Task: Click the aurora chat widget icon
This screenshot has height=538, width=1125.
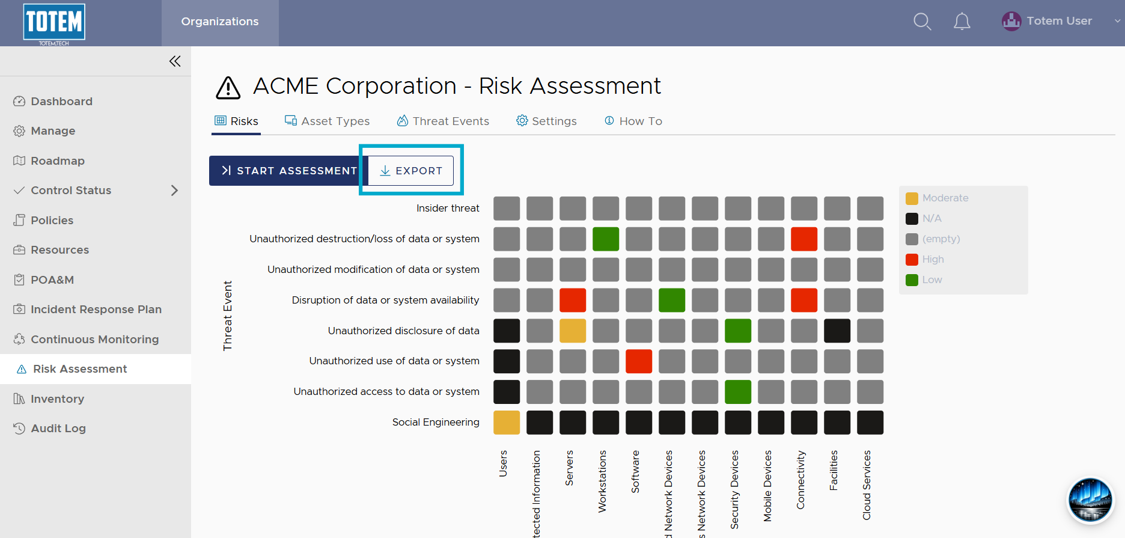Action: click(x=1090, y=500)
